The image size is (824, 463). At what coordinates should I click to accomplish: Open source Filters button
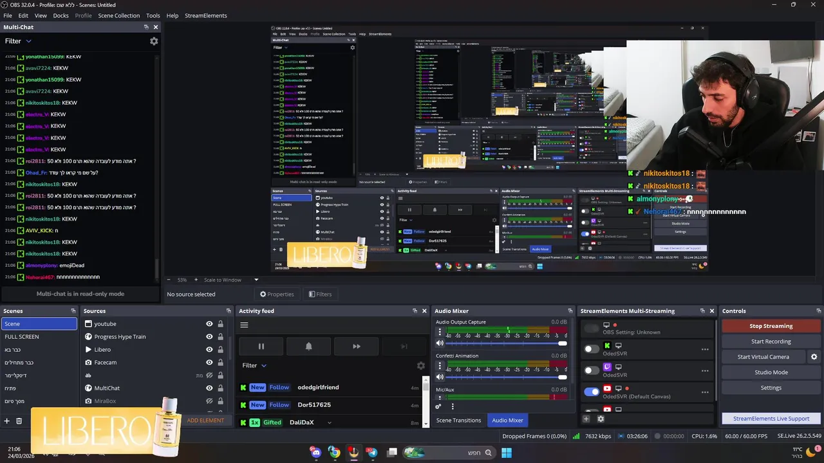tap(320, 295)
